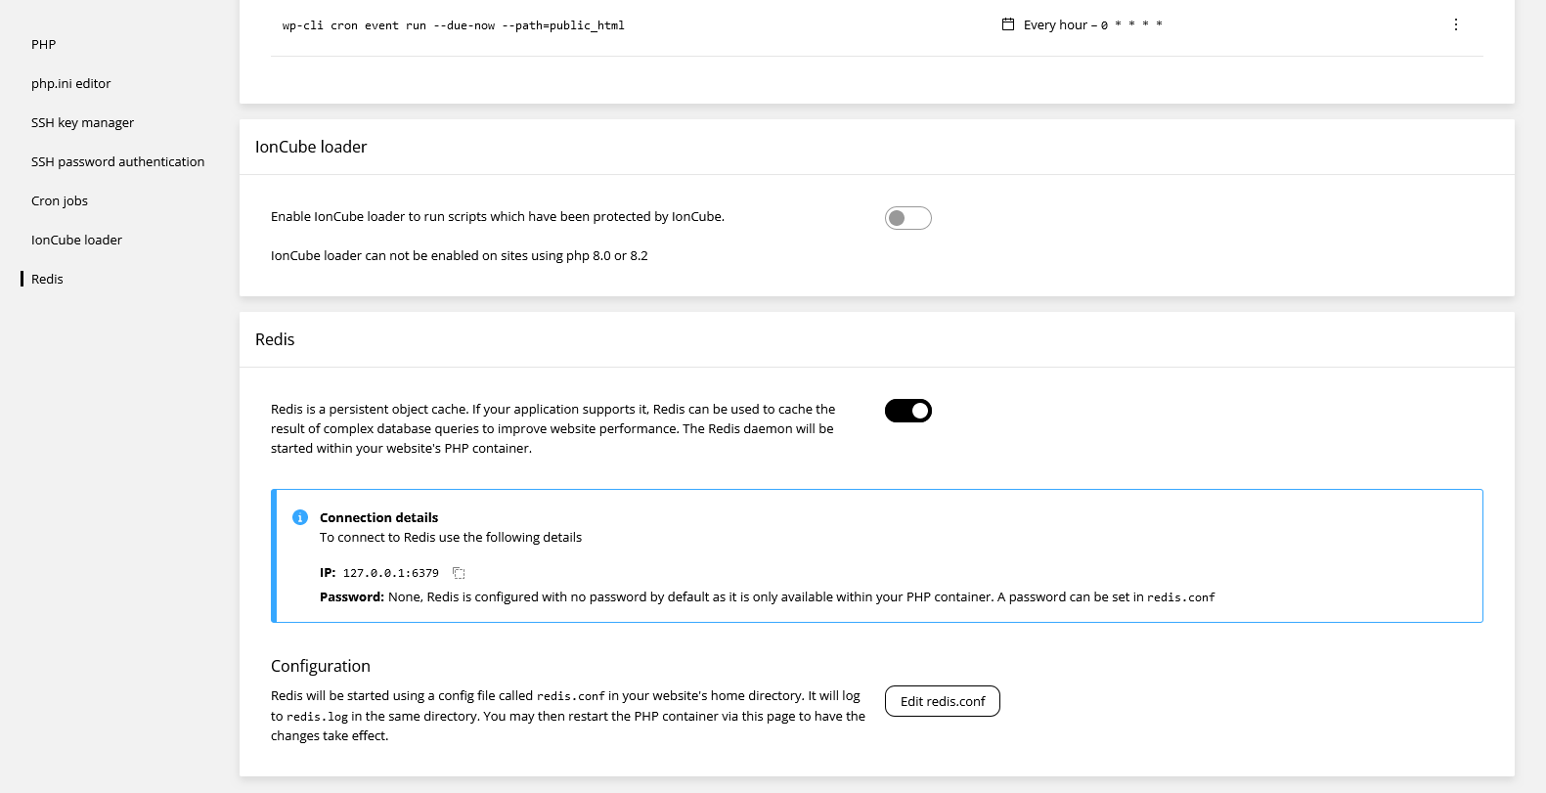Navigate to SSH password authentication in sidebar
The height and width of the screenshot is (793, 1546).
(x=117, y=161)
